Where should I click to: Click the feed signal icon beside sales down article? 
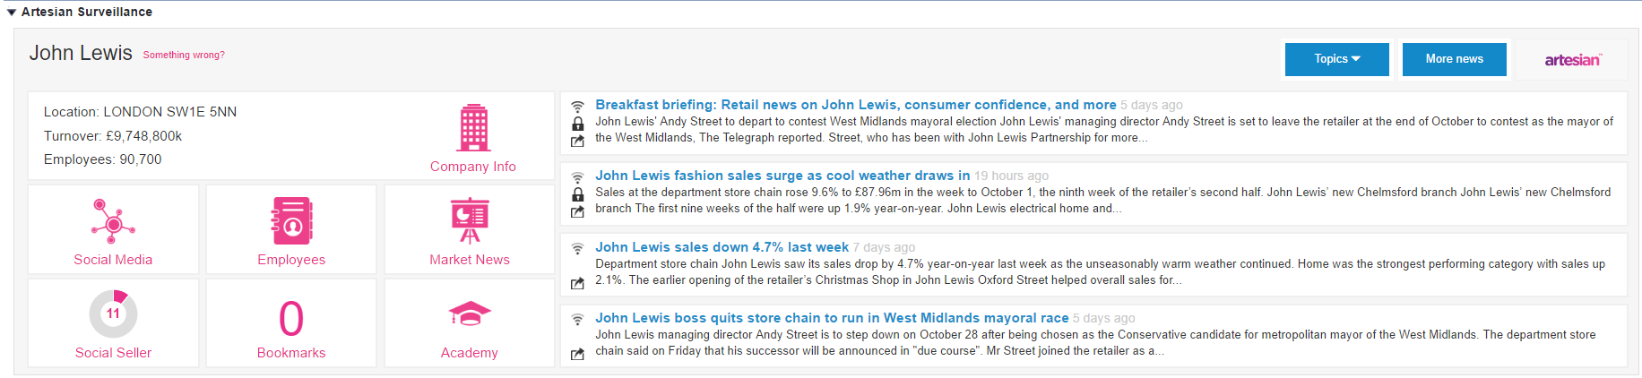(578, 248)
